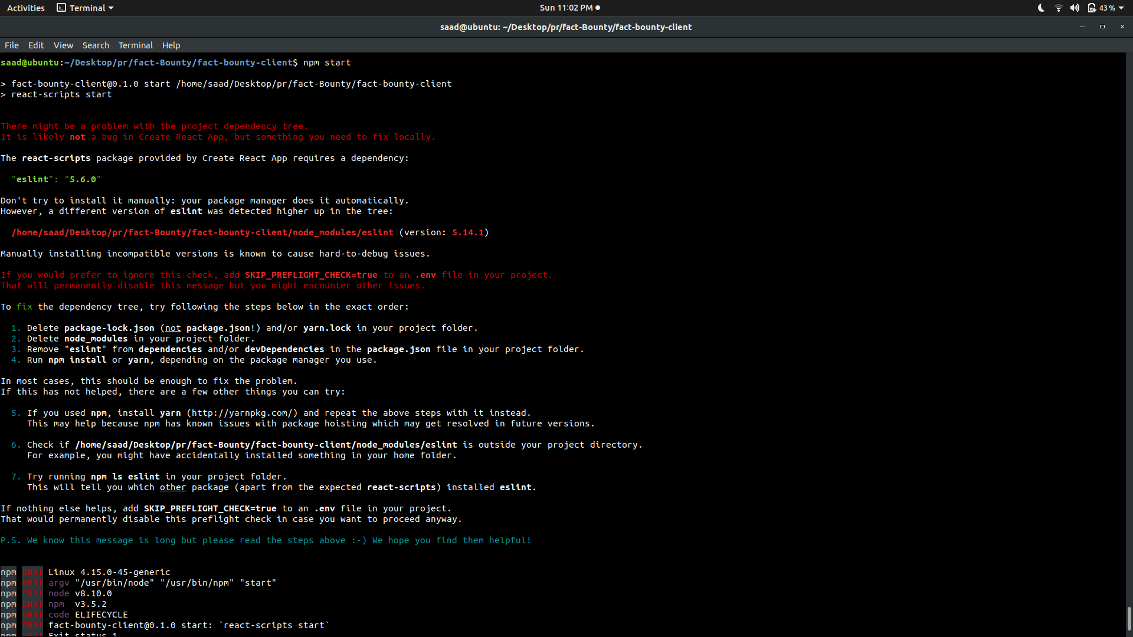
Task: Expand the system status menu chevron
Action: point(1121,8)
